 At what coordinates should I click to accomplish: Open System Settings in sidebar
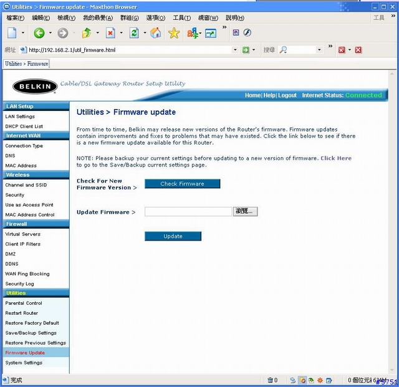pyautogui.click(x=24, y=363)
